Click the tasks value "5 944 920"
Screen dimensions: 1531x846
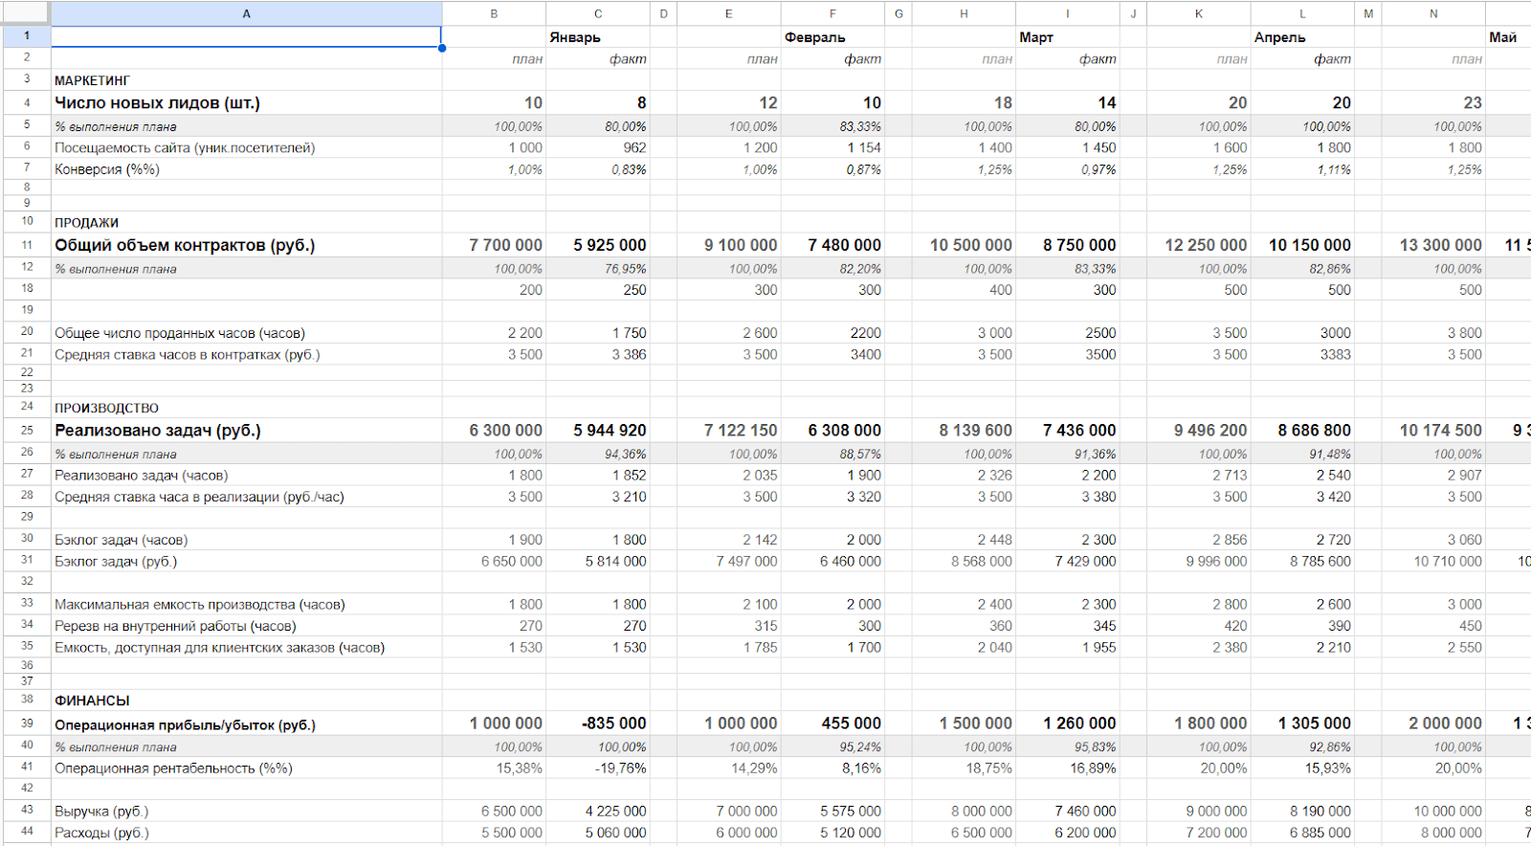coord(598,431)
